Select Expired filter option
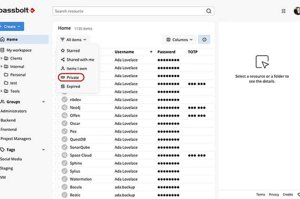The image size is (300, 199). tap(78, 87)
